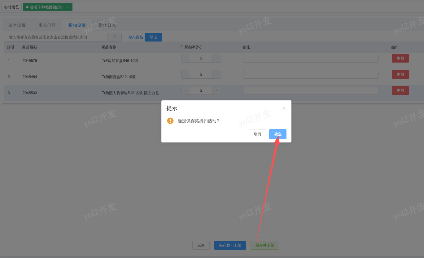424x258 pixels.
Task: Confirm with 确定 in the dialog
Action: (278, 134)
